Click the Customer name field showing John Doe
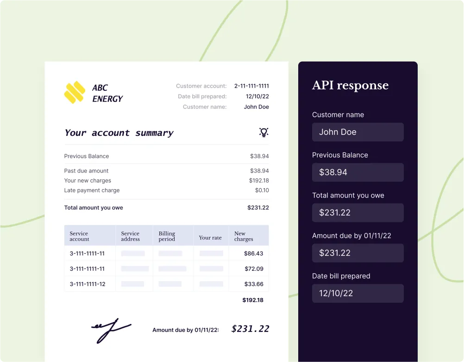The width and height of the screenshot is (464, 362). coord(357,132)
